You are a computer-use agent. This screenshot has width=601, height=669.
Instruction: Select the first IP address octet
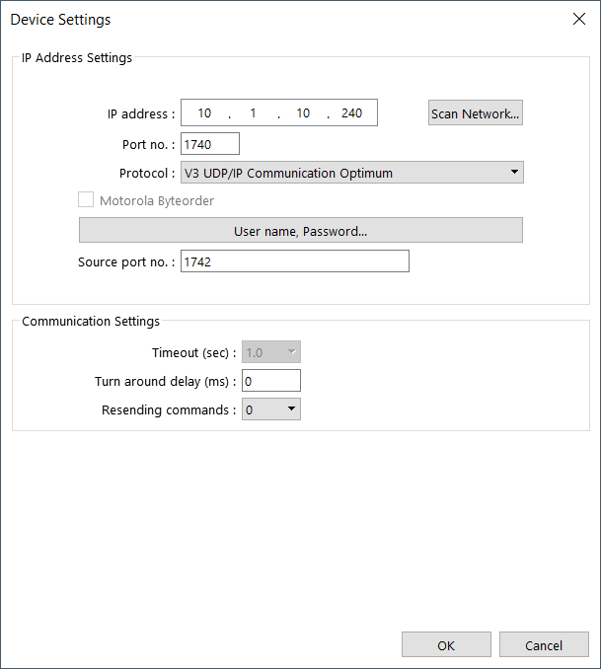click(204, 113)
